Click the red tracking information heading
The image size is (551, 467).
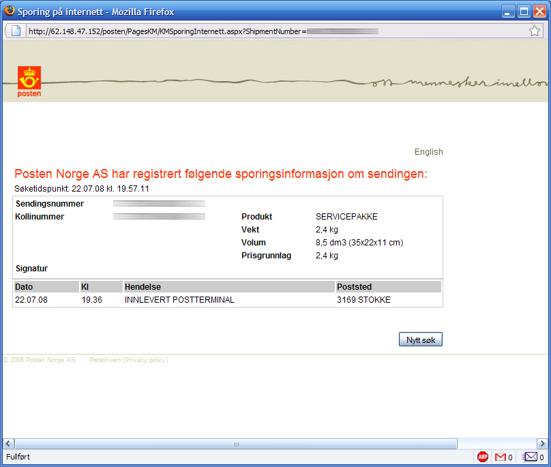pos(221,174)
